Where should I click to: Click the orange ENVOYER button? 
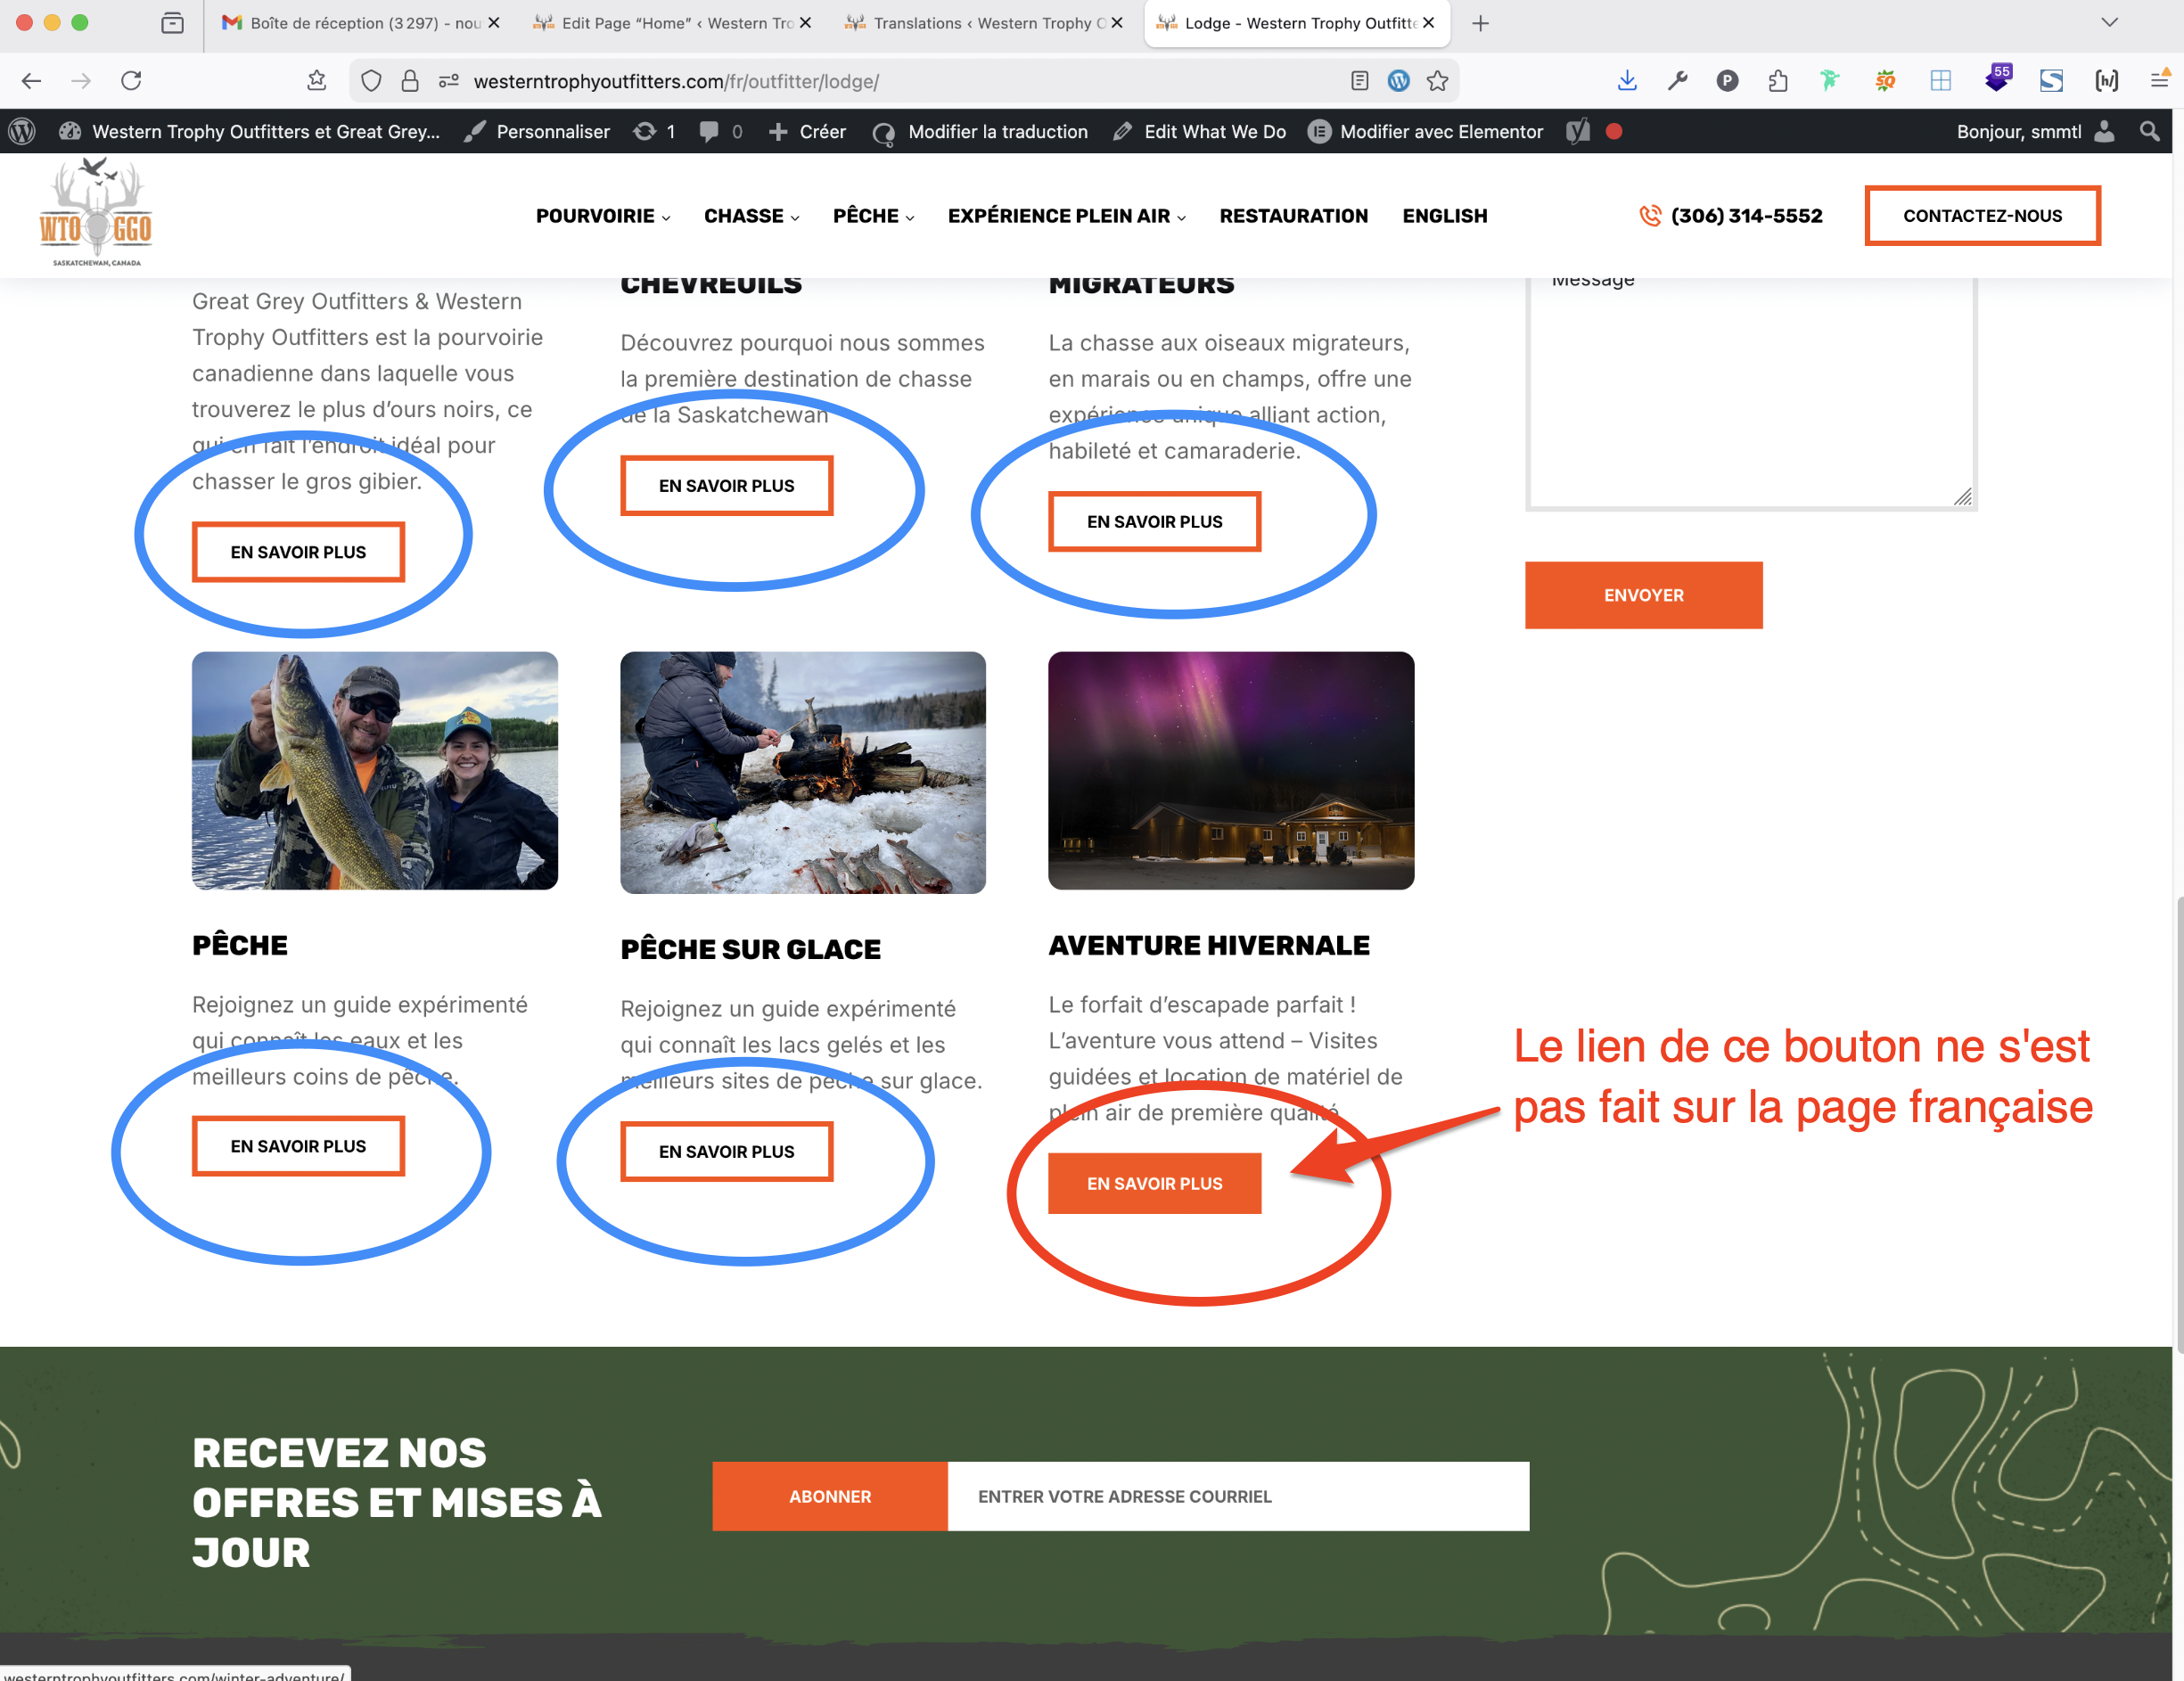point(1642,595)
